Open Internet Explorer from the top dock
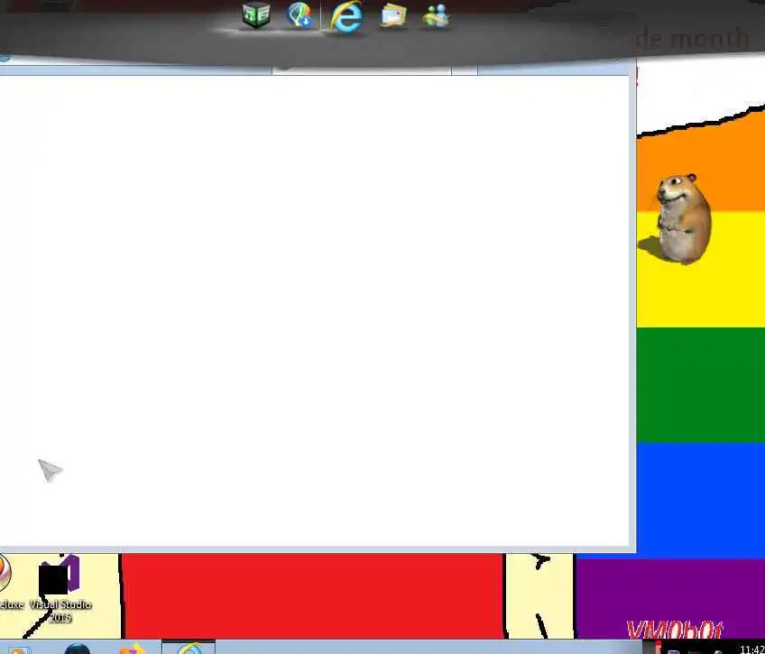Screen dimensions: 765x654 [346, 17]
